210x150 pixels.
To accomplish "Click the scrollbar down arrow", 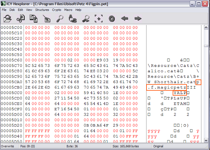I will tap(206, 140).
